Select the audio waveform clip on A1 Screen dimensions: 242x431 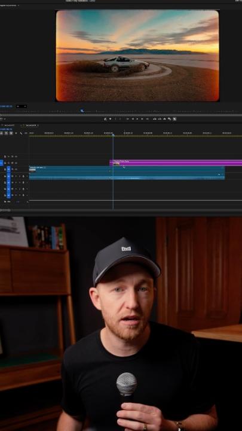pyautogui.click(x=127, y=176)
